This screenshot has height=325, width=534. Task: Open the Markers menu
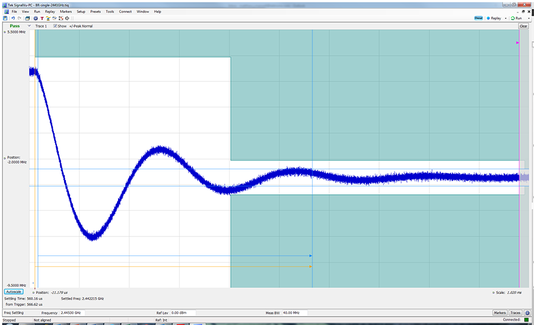coord(66,11)
